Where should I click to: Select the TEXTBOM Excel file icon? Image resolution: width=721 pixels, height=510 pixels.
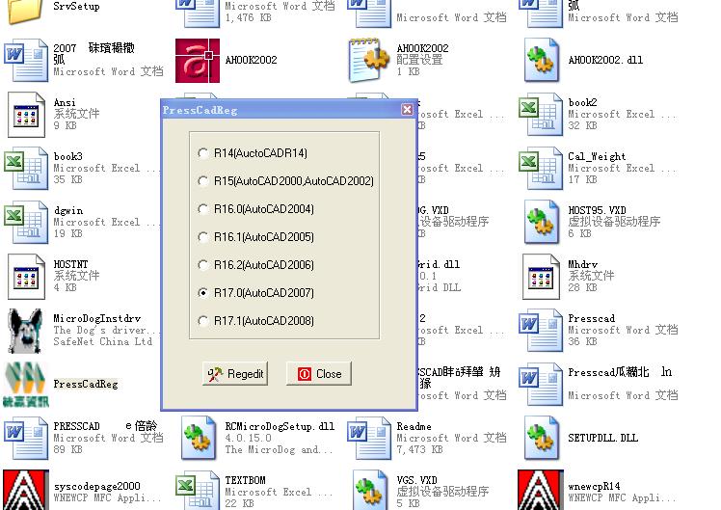[198, 490]
